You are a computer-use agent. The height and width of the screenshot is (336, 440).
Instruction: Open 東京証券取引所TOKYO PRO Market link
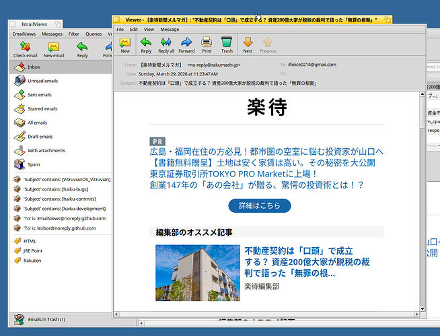point(233,174)
